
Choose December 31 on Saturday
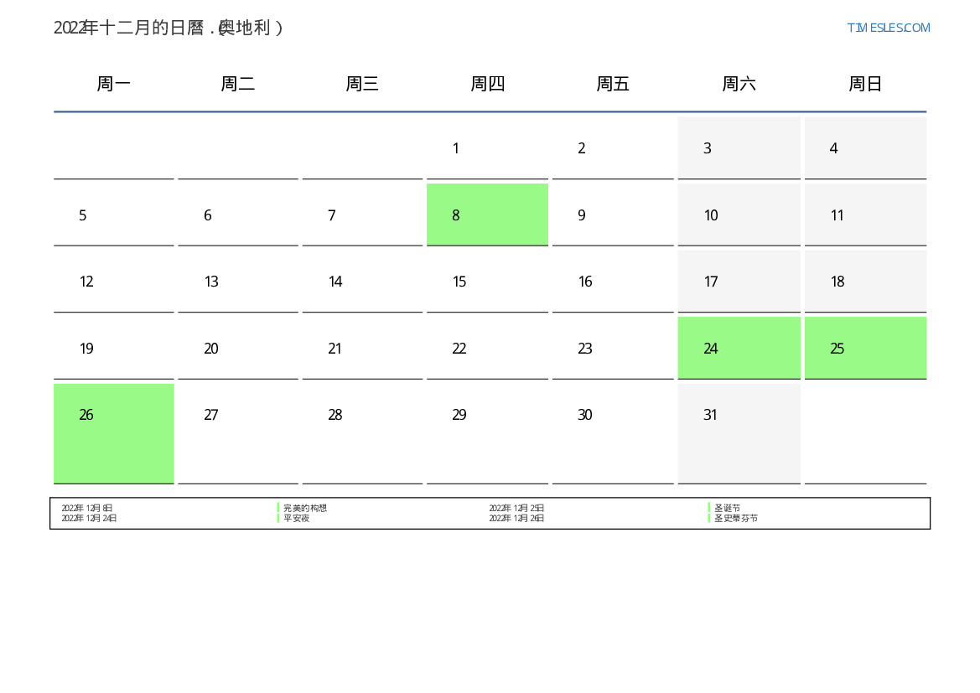(711, 415)
